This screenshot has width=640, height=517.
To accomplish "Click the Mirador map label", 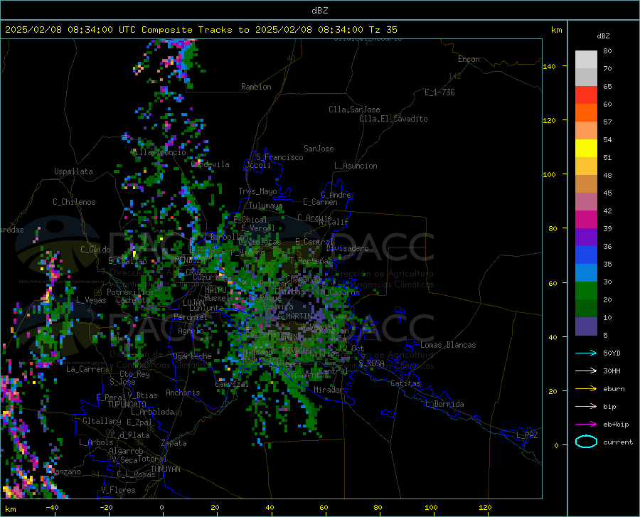I will [x=329, y=390].
